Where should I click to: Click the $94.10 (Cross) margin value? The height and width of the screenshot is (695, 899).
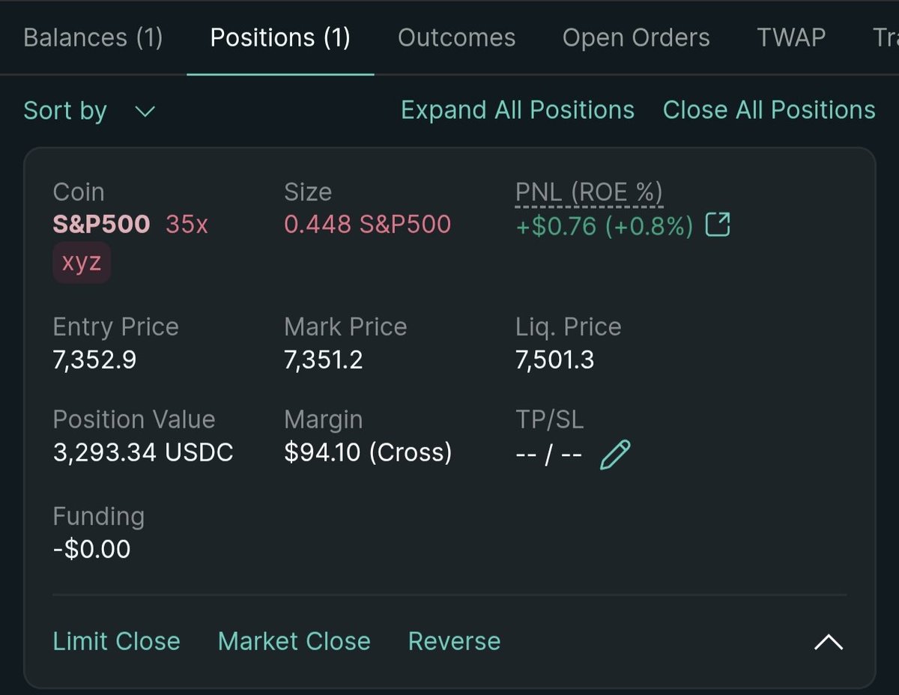[x=368, y=452]
